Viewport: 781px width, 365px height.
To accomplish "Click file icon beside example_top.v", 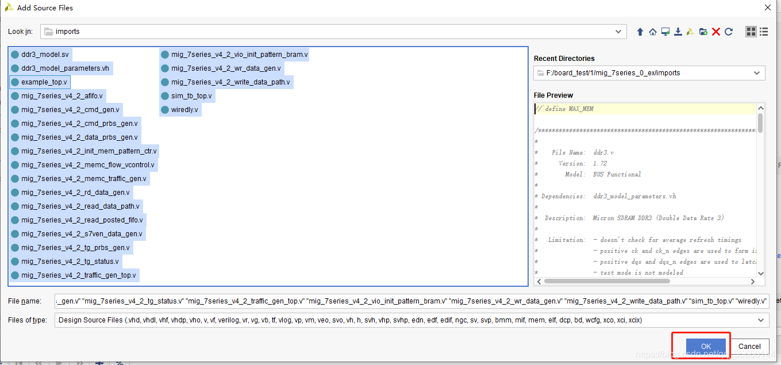I will (x=15, y=82).
